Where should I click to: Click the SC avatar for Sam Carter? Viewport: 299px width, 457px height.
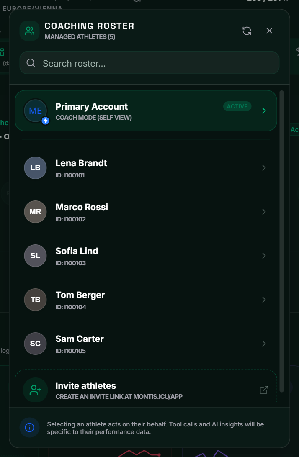pyautogui.click(x=35, y=344)
